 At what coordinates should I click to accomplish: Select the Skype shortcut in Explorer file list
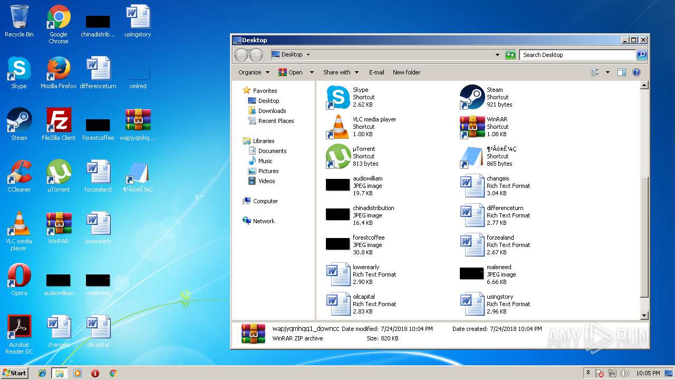351,97
